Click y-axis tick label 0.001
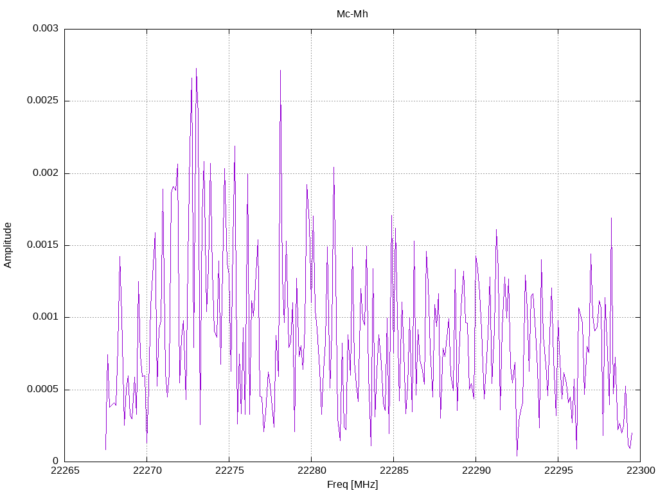Screen dimensions: 658x493 click(x=46, y=317)
